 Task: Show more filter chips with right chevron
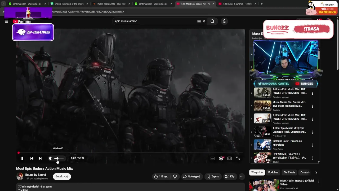(316, 173)
